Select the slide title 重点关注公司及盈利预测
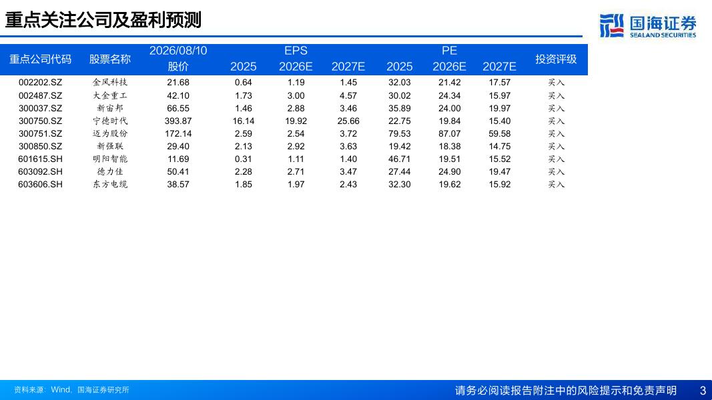 [103, 20]
